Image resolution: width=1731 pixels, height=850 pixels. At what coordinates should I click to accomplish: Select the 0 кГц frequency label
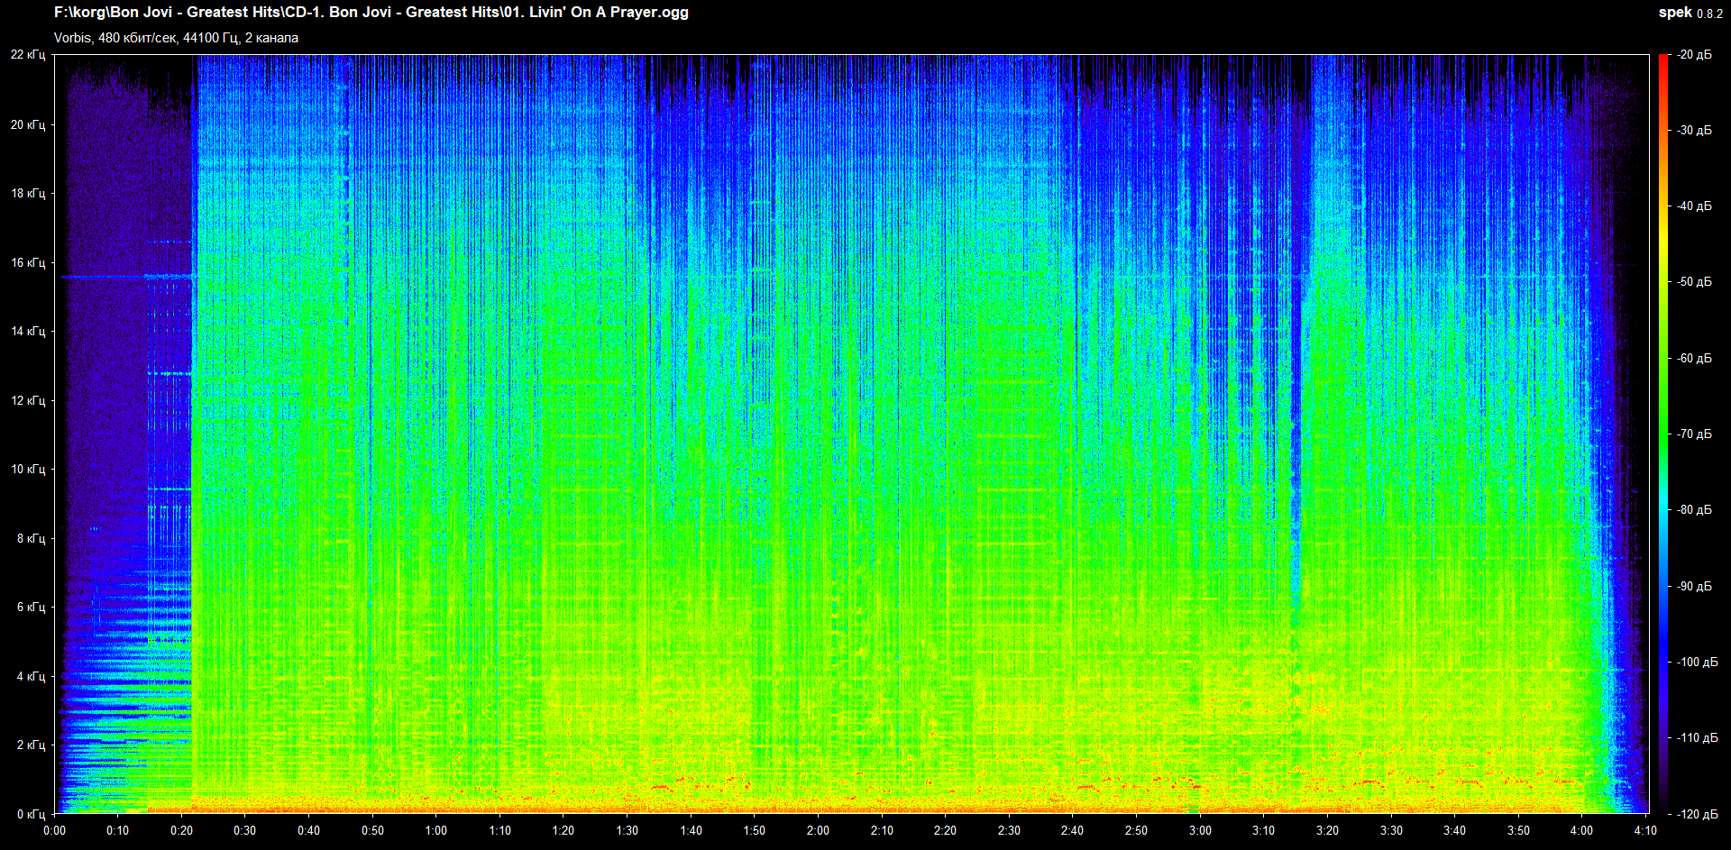[31, 814]
